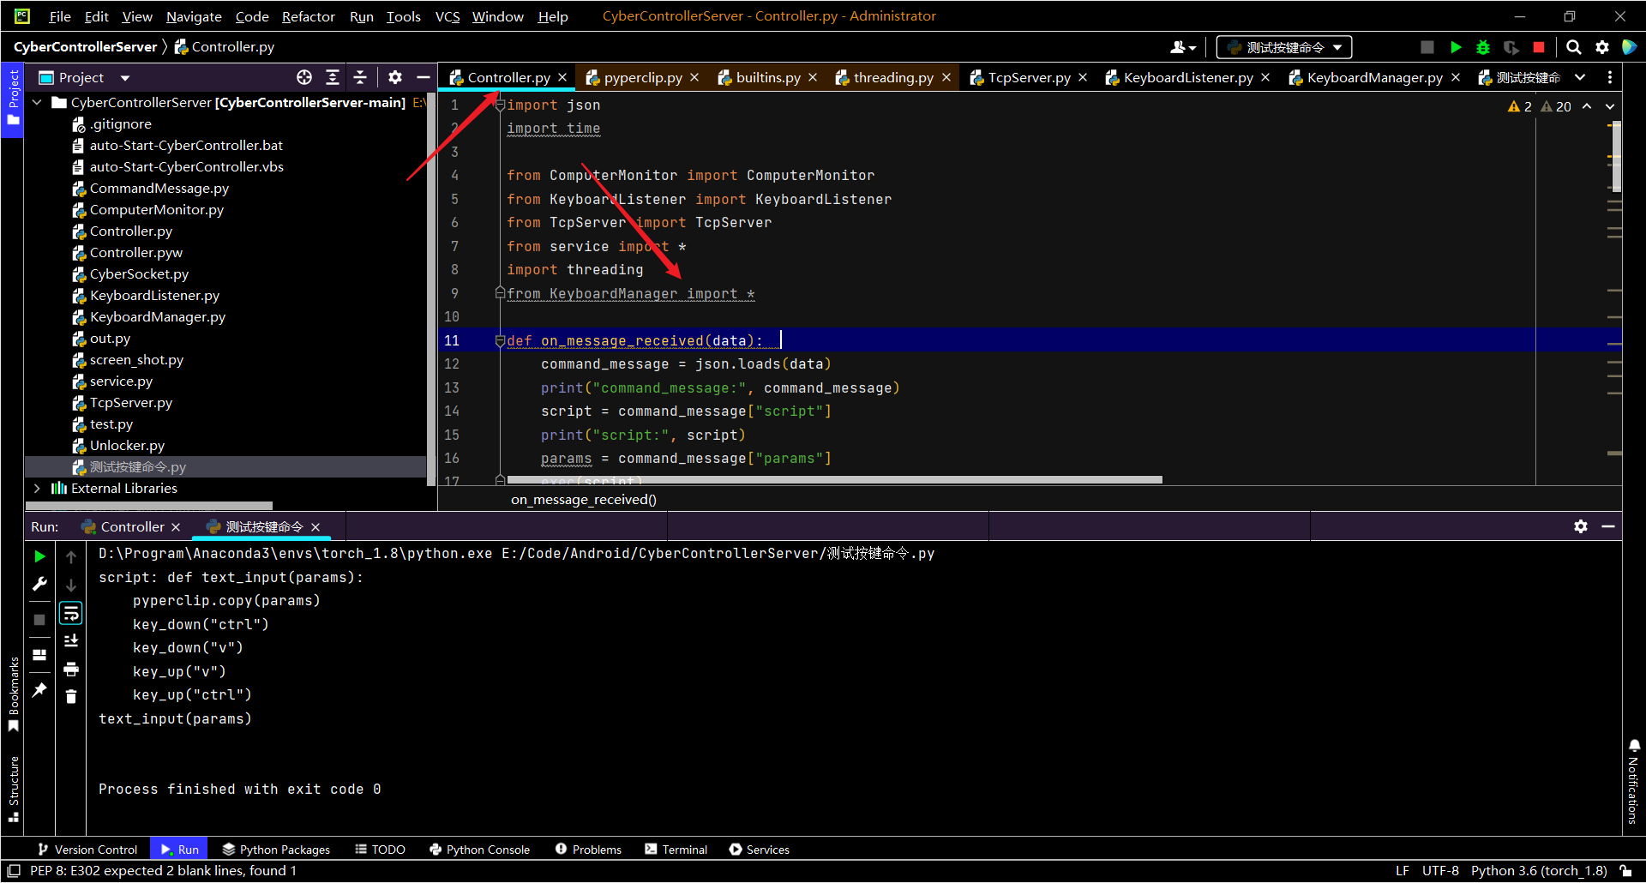Screen dimensions: 1646x883
Task: Open the Python Packages tool window
Action: (x=276, y=850)
